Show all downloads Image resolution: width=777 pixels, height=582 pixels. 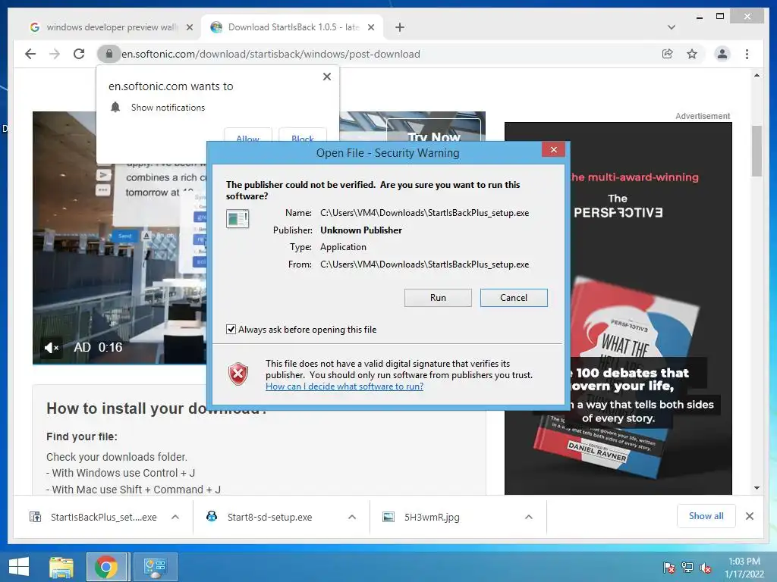tap(706, 516)
